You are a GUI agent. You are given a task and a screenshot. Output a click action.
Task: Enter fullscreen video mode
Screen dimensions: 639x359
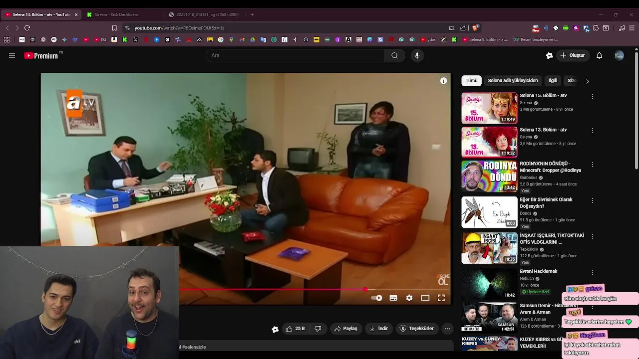(x=441, y=298)
